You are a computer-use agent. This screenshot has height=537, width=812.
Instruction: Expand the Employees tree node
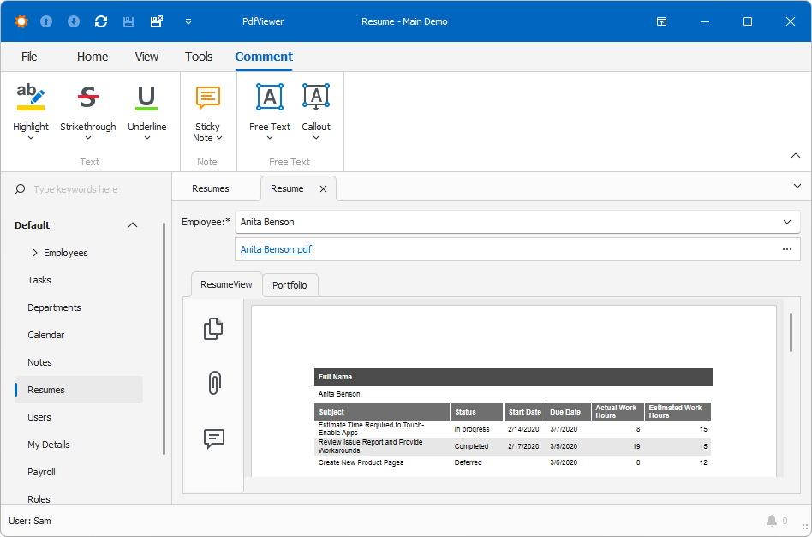point(35,253)
